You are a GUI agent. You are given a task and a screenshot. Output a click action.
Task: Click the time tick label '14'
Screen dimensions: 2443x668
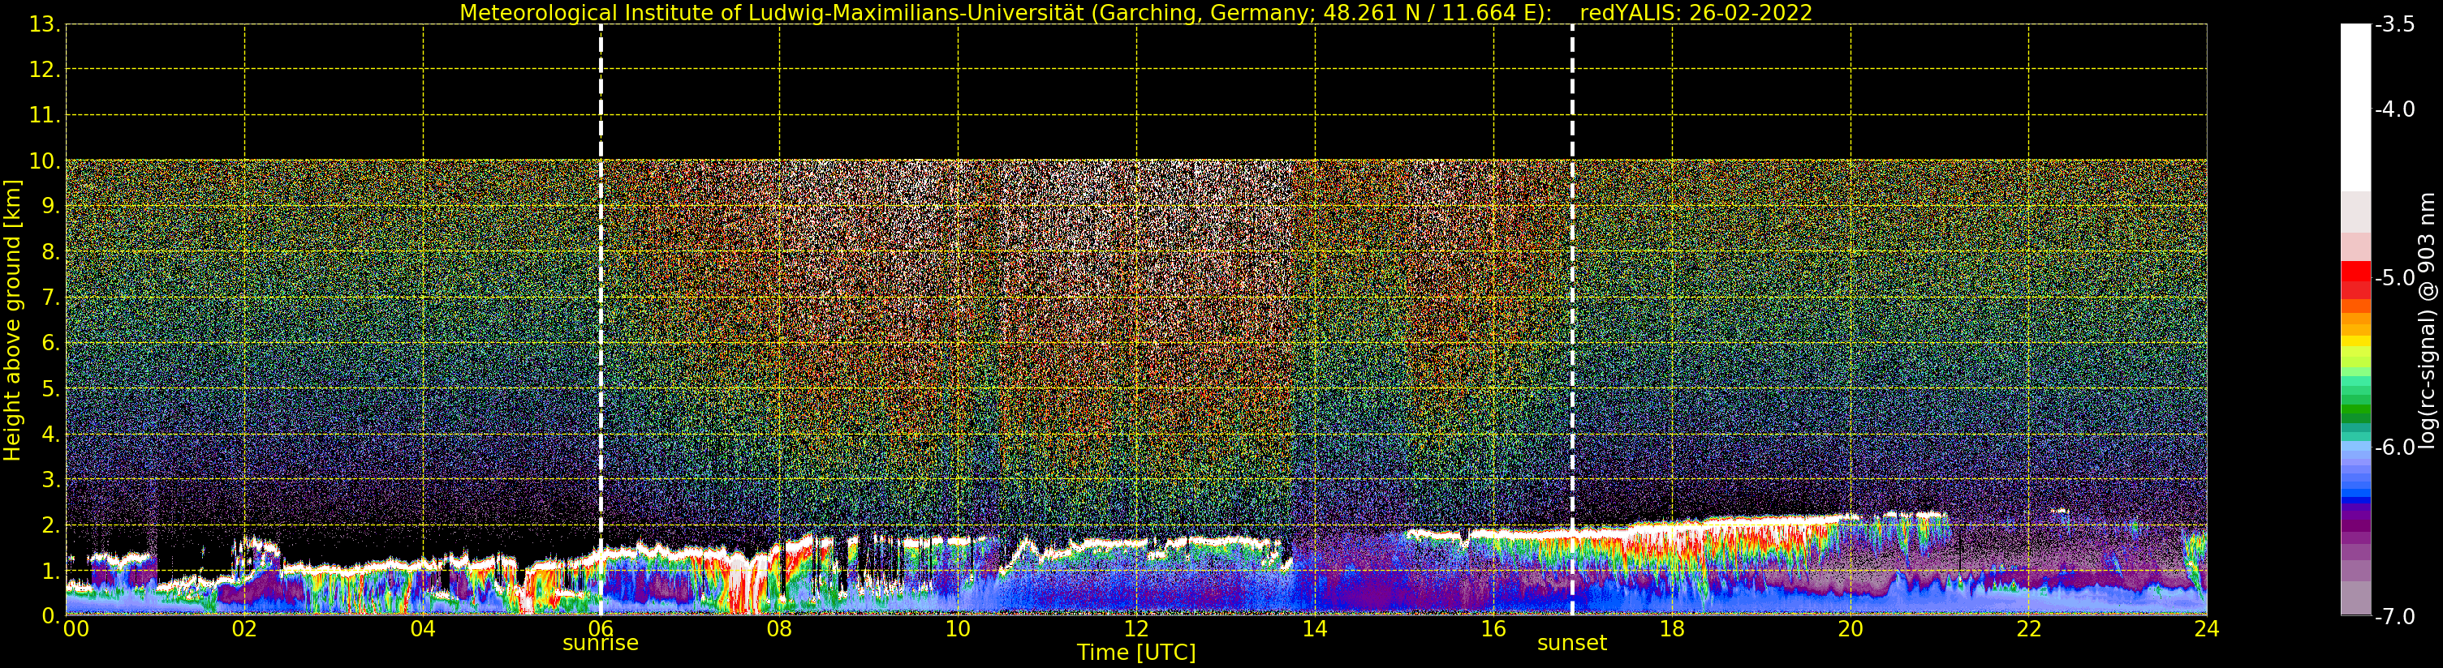click(x=1315, y=629)
